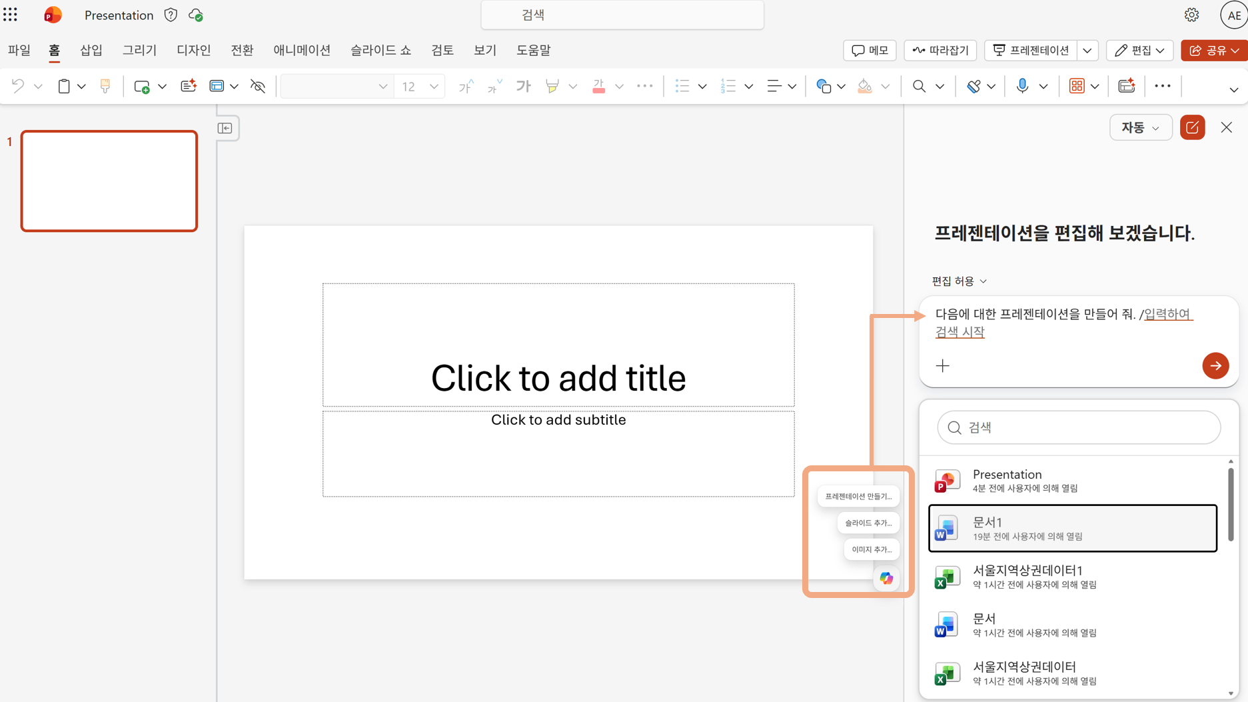1248x702 pixels.
Task: Click the cloud saved status icon
Action: [x=196, y=15]
